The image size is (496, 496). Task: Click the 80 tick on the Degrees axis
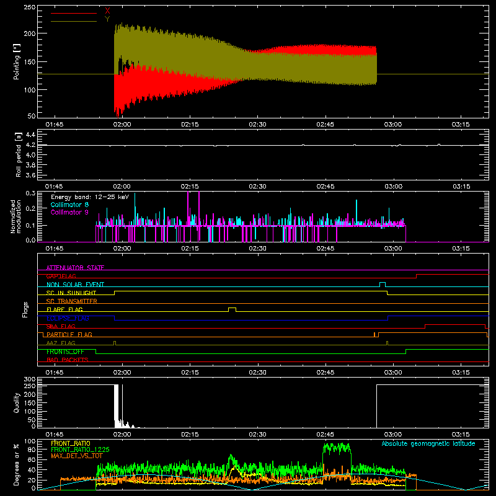tap(32, 449)
